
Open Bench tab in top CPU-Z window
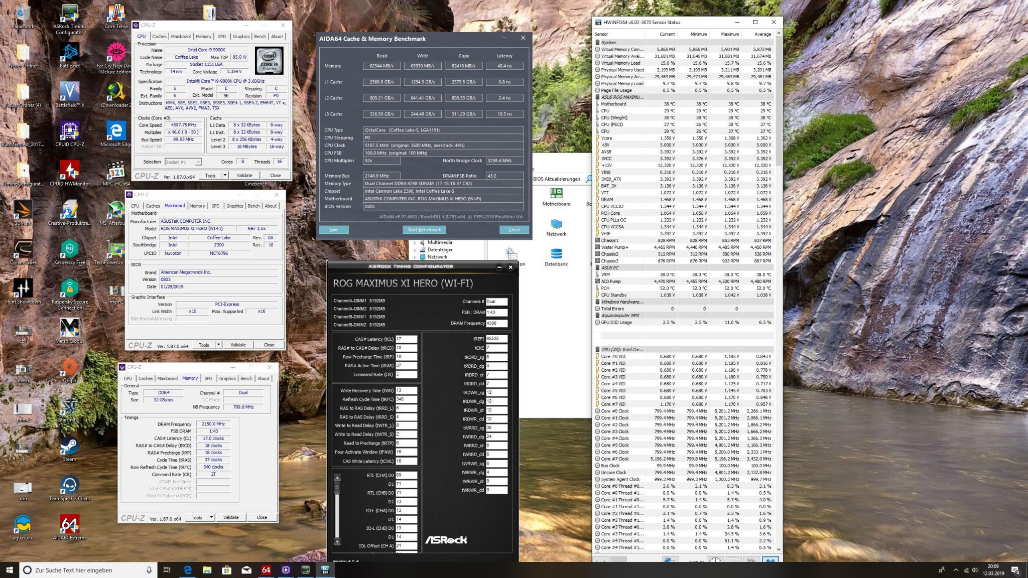tap(260, 37)
